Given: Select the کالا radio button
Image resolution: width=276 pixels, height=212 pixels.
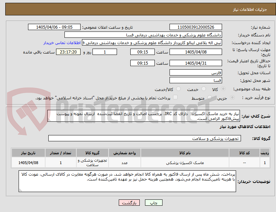Looking at the screenshot, I should pos(223,89).
